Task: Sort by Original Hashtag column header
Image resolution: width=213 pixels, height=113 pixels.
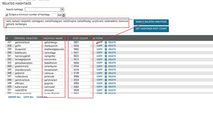Action: (26, 38)
